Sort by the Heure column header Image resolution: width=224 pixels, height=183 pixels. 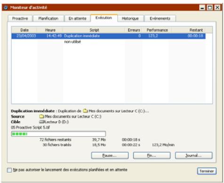pos(50,30)
